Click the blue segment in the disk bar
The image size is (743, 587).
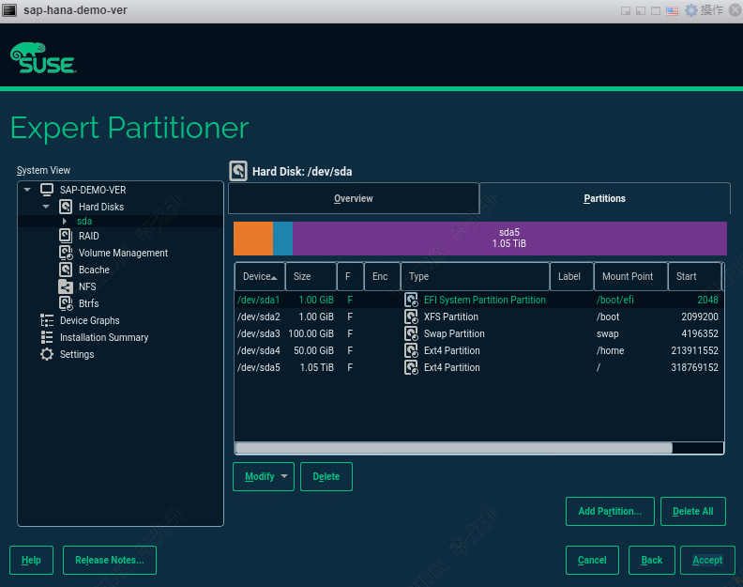click(283, 239)
